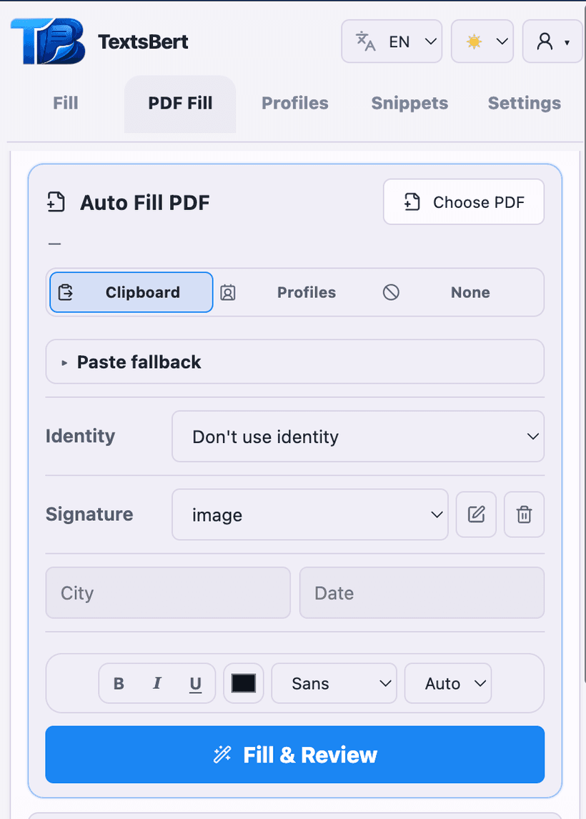Image resolution: width=586 pixels, height=819 pixels.
Task: Open the Identity dropdown
Action: [357, 437]
